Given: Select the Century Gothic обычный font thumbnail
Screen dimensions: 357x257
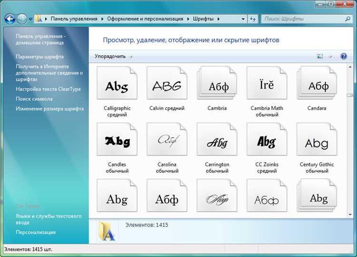Looking at the screenshot, I should pyautogui.click(x=317, y=139).
